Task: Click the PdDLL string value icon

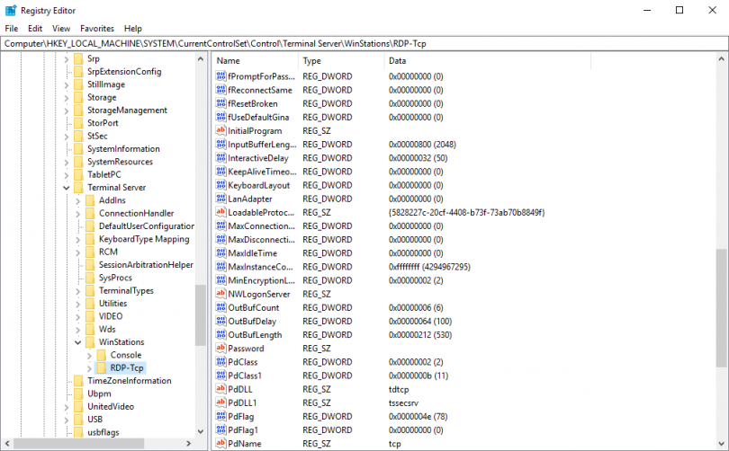Action: [x=220, y=389]
